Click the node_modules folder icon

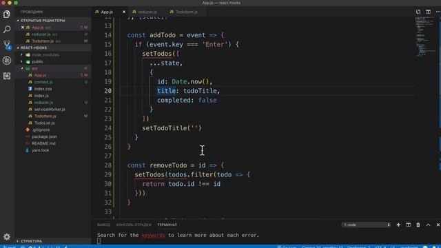click(28, 54)
